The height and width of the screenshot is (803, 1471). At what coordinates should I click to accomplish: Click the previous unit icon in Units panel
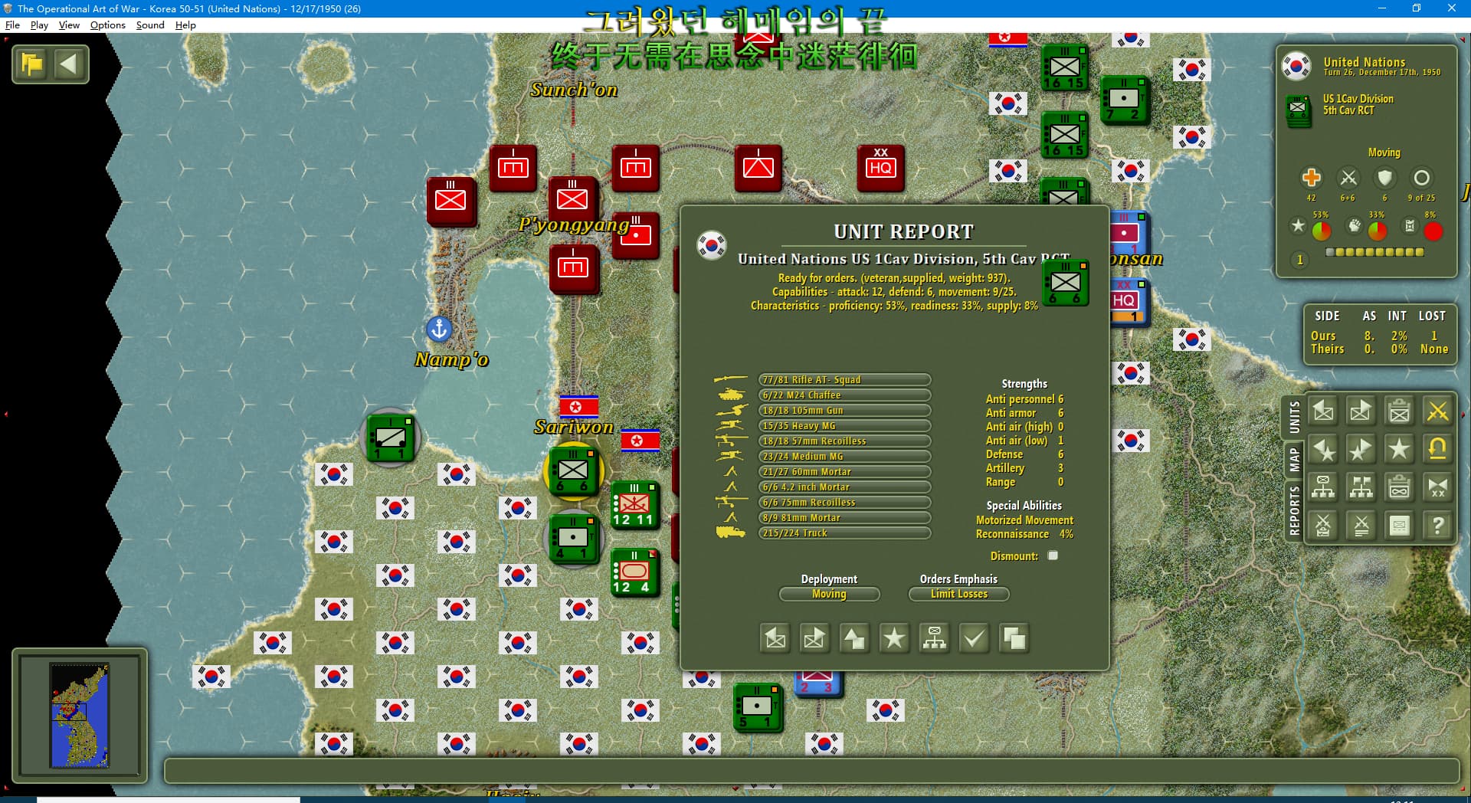(1323, 411)
